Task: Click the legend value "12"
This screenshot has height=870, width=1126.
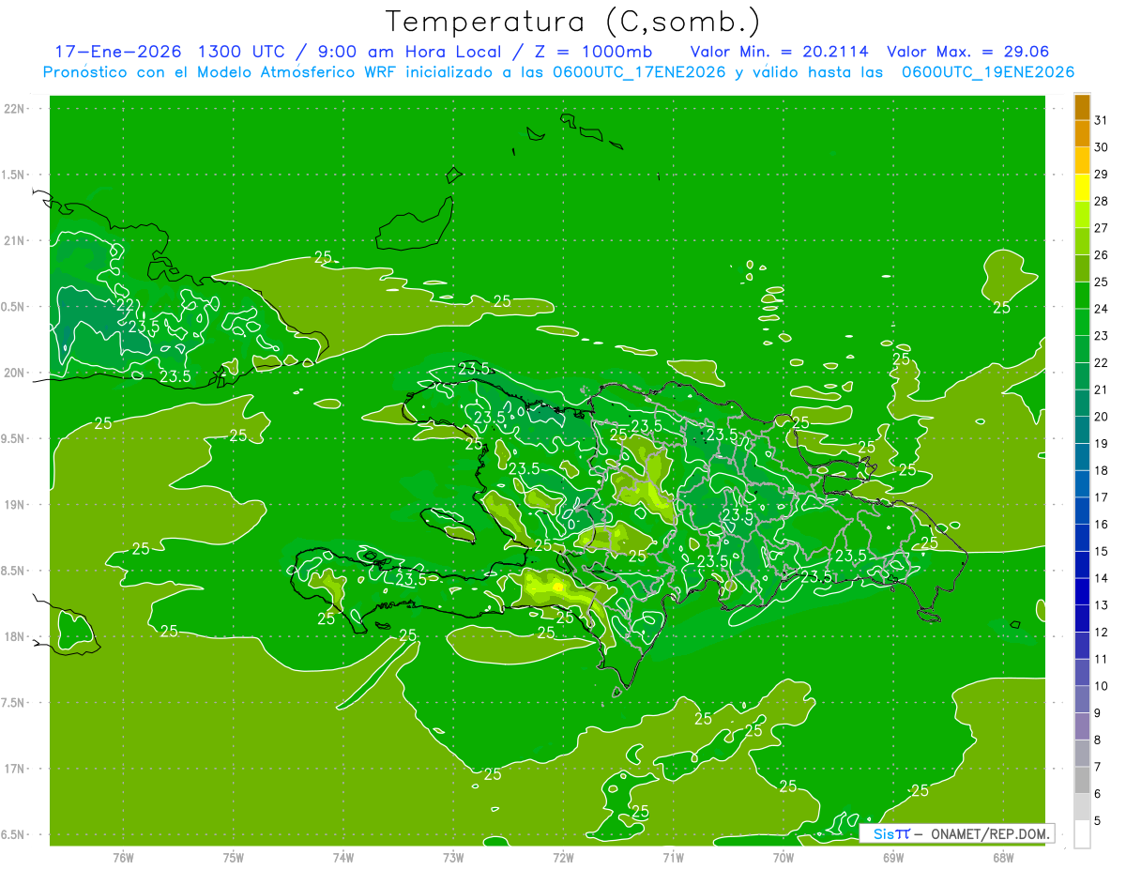Action: pos(1102,632)
